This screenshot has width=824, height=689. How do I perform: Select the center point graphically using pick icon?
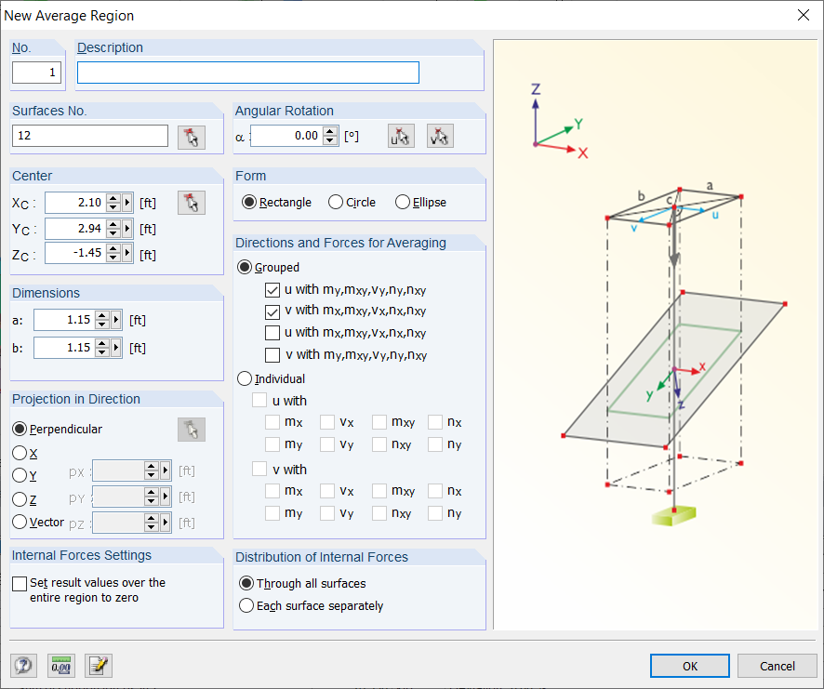click(x=192, y=202)
